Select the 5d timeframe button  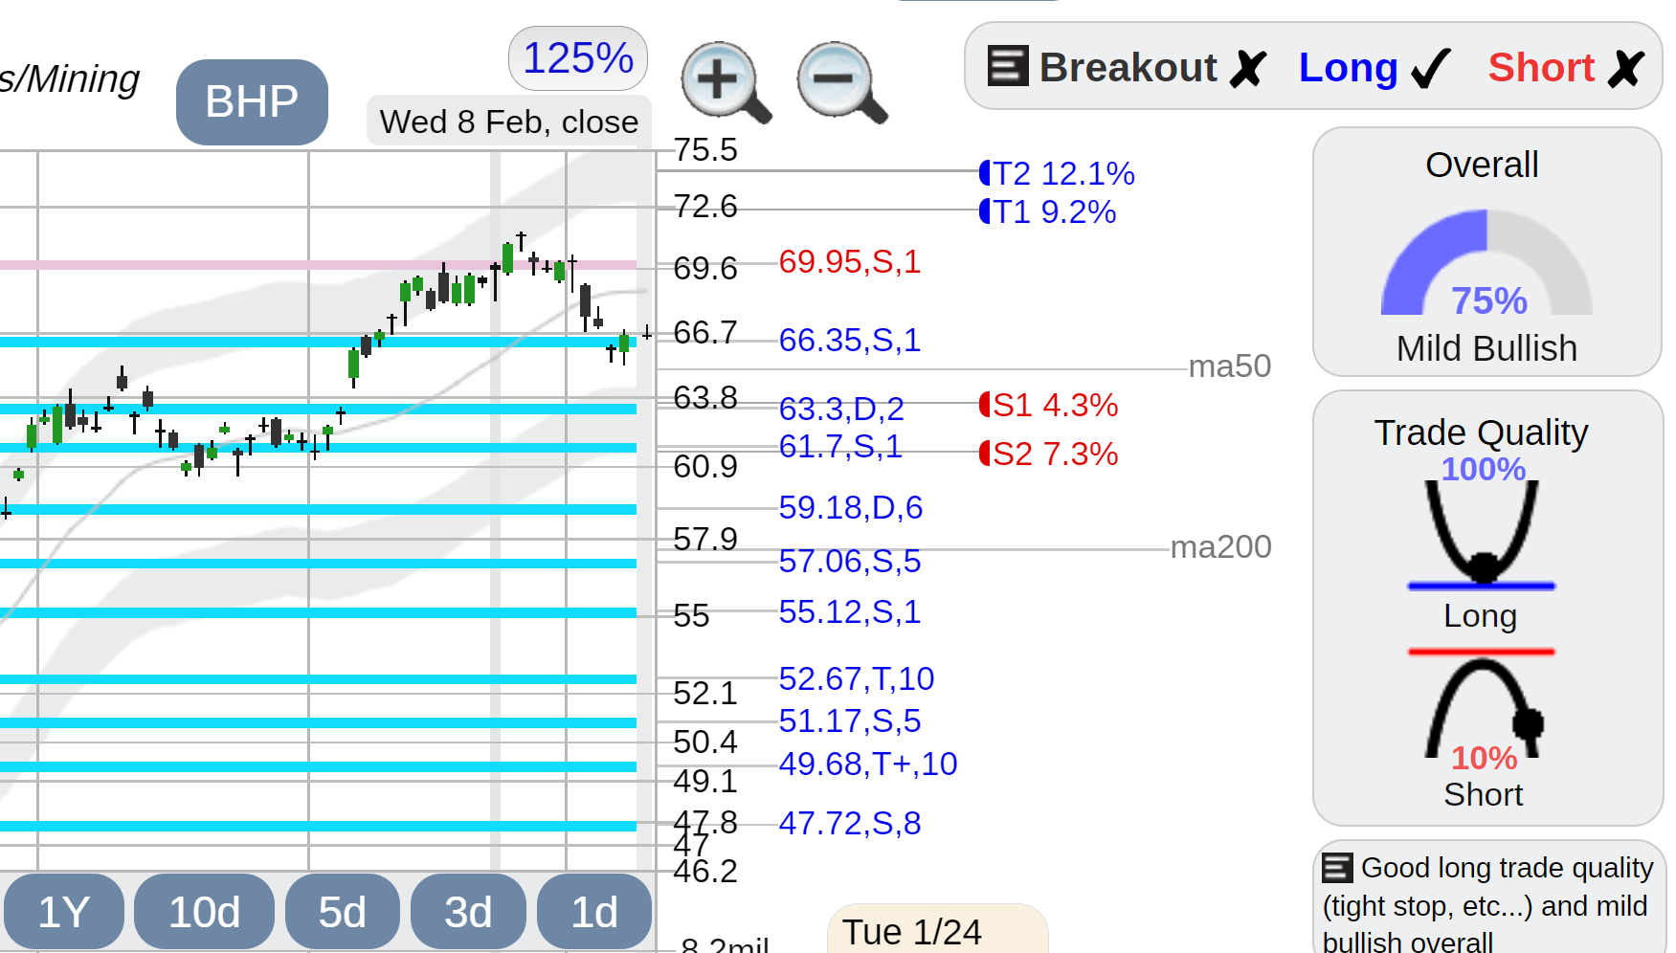pyautogui.click(x=342, y=911)
